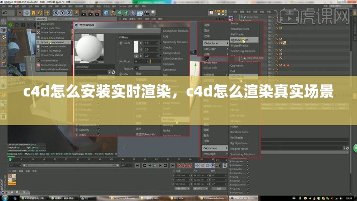Toggle the Opacity channel checkbox
Screen dimensions: 357x201
pyautogui.click(x=99, y=130)
